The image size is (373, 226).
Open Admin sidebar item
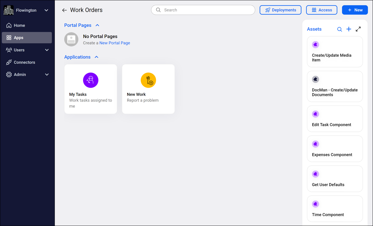(27, 74)
